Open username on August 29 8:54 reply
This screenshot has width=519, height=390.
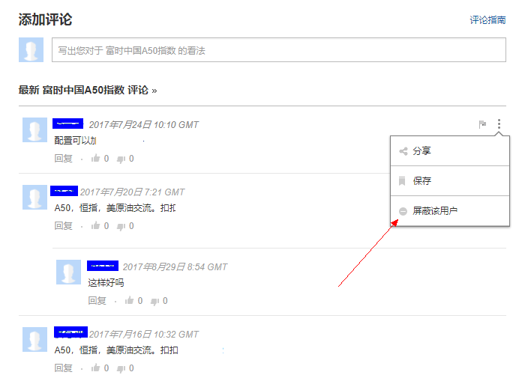tap(103, 266)
